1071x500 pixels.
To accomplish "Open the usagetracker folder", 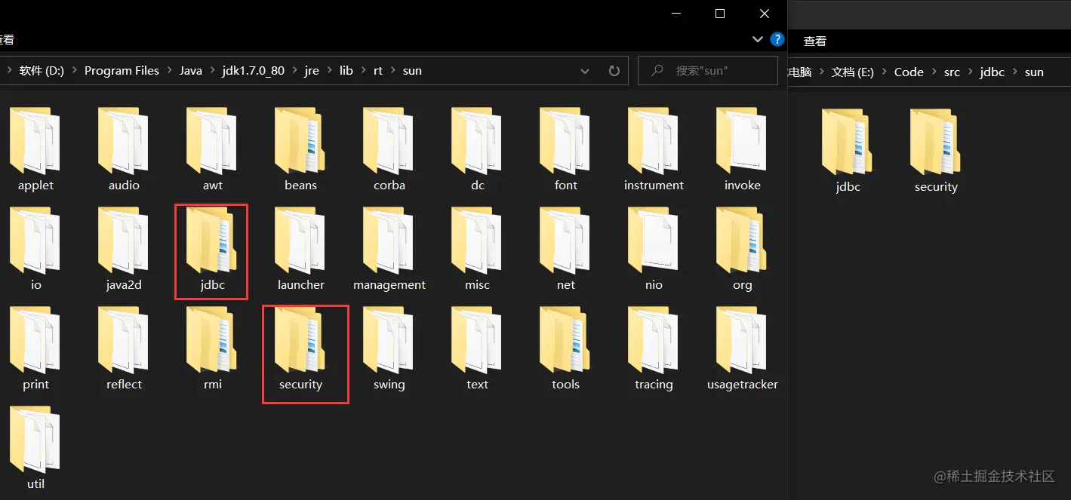I will 742,348.
